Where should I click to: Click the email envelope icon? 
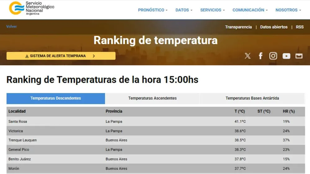[x=299, y=56]
